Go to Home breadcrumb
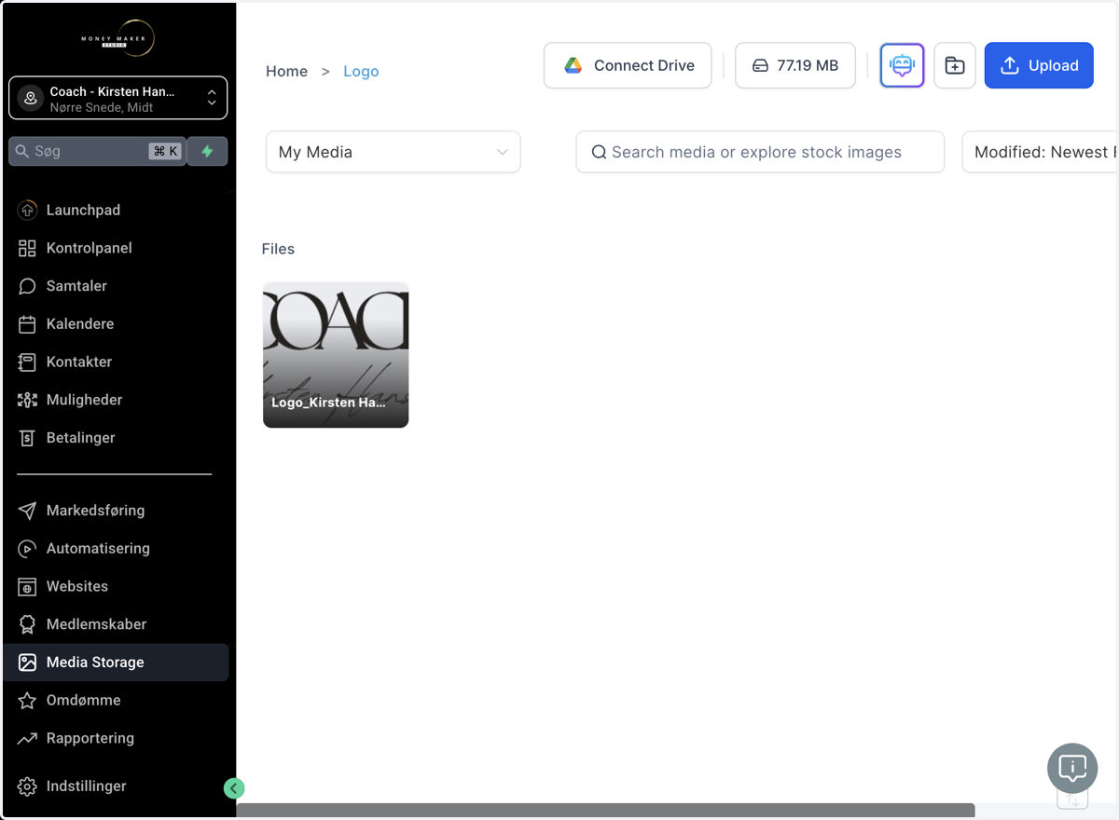The image size is (1119, 820). point(286,71)
